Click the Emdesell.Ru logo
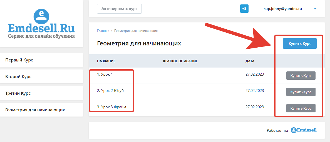 (41, 24)
